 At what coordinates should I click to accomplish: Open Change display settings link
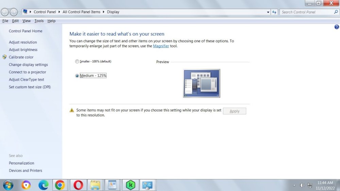click(x=28, y=64)
